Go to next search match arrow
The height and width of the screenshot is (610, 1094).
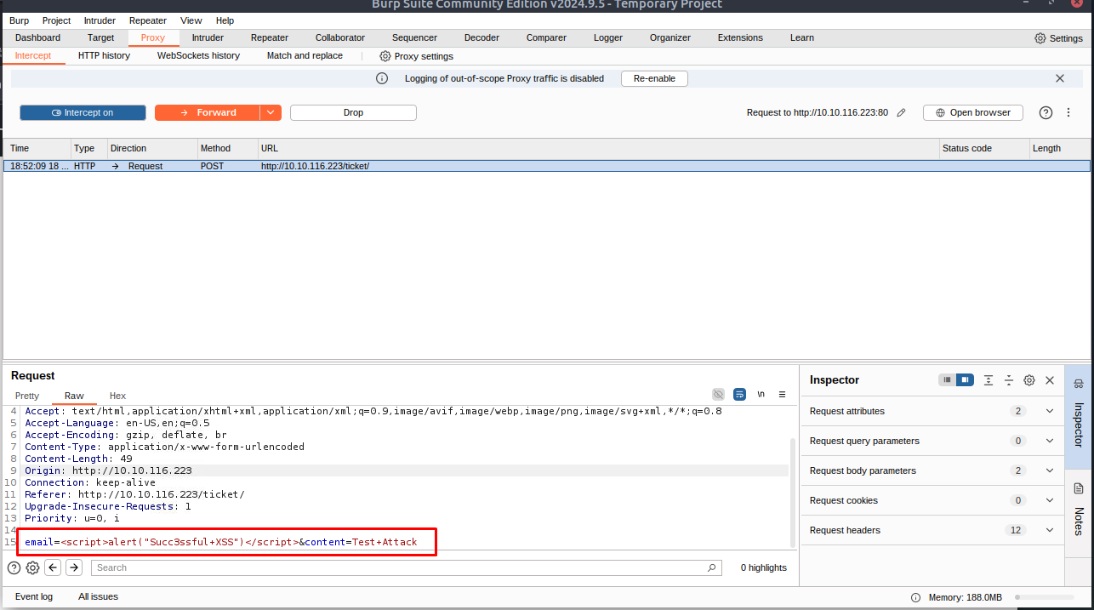[74, 567]
